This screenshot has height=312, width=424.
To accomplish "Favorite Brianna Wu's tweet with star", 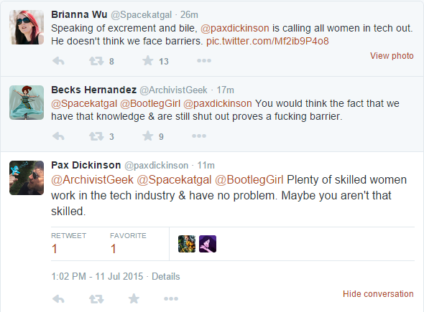I will [x=147, y=61].
